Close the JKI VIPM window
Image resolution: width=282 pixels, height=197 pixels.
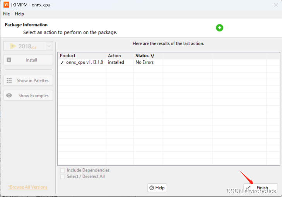pyautogui.click(x=276, y=5)
